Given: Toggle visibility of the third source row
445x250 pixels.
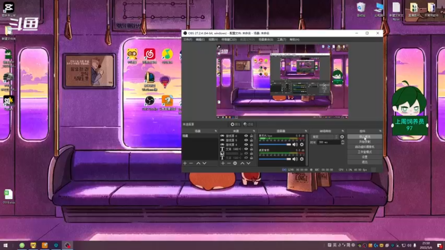Looking at the screenshot, I should (x=246, y=144).
